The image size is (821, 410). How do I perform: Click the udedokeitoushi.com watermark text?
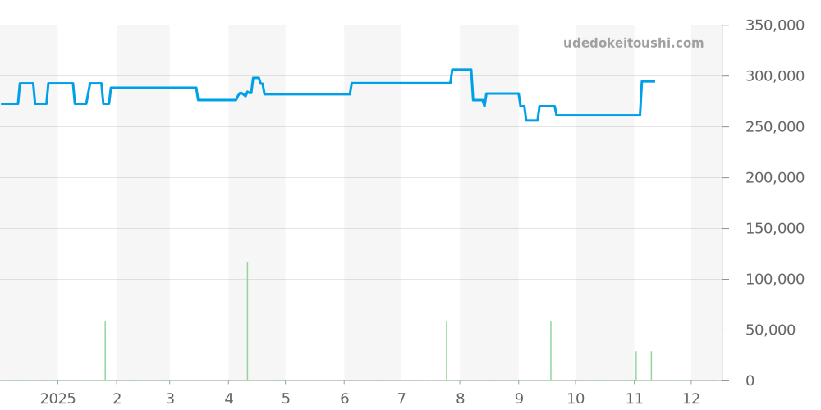(633, 43)
